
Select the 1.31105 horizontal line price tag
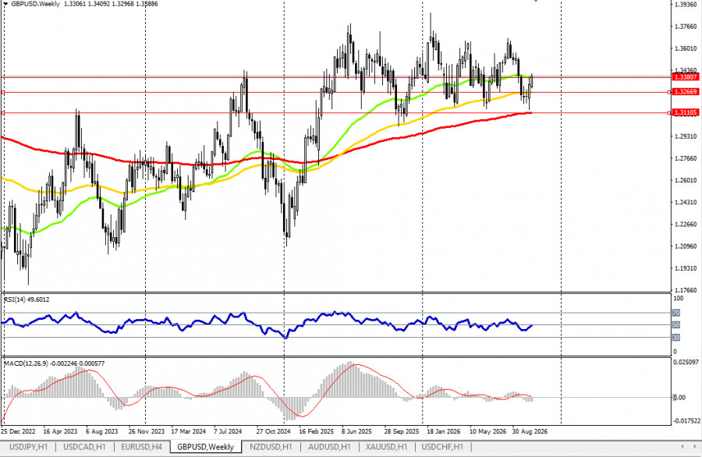pyautogui.click(x=686, y=112)
